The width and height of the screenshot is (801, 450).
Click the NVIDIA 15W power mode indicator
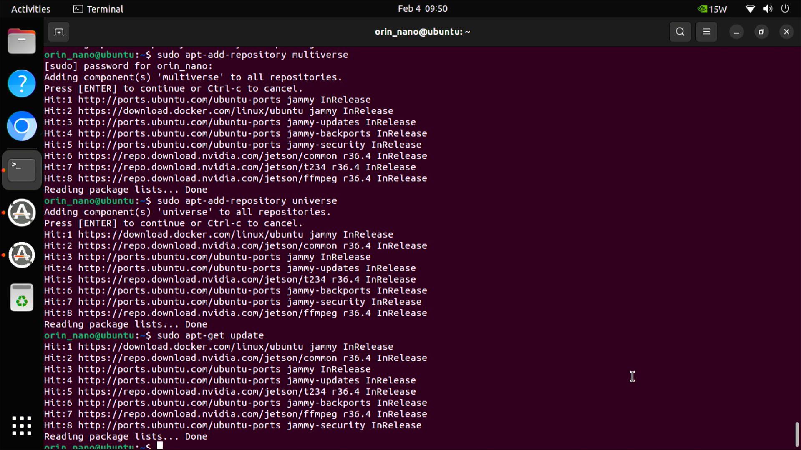[x=712, y=9]
